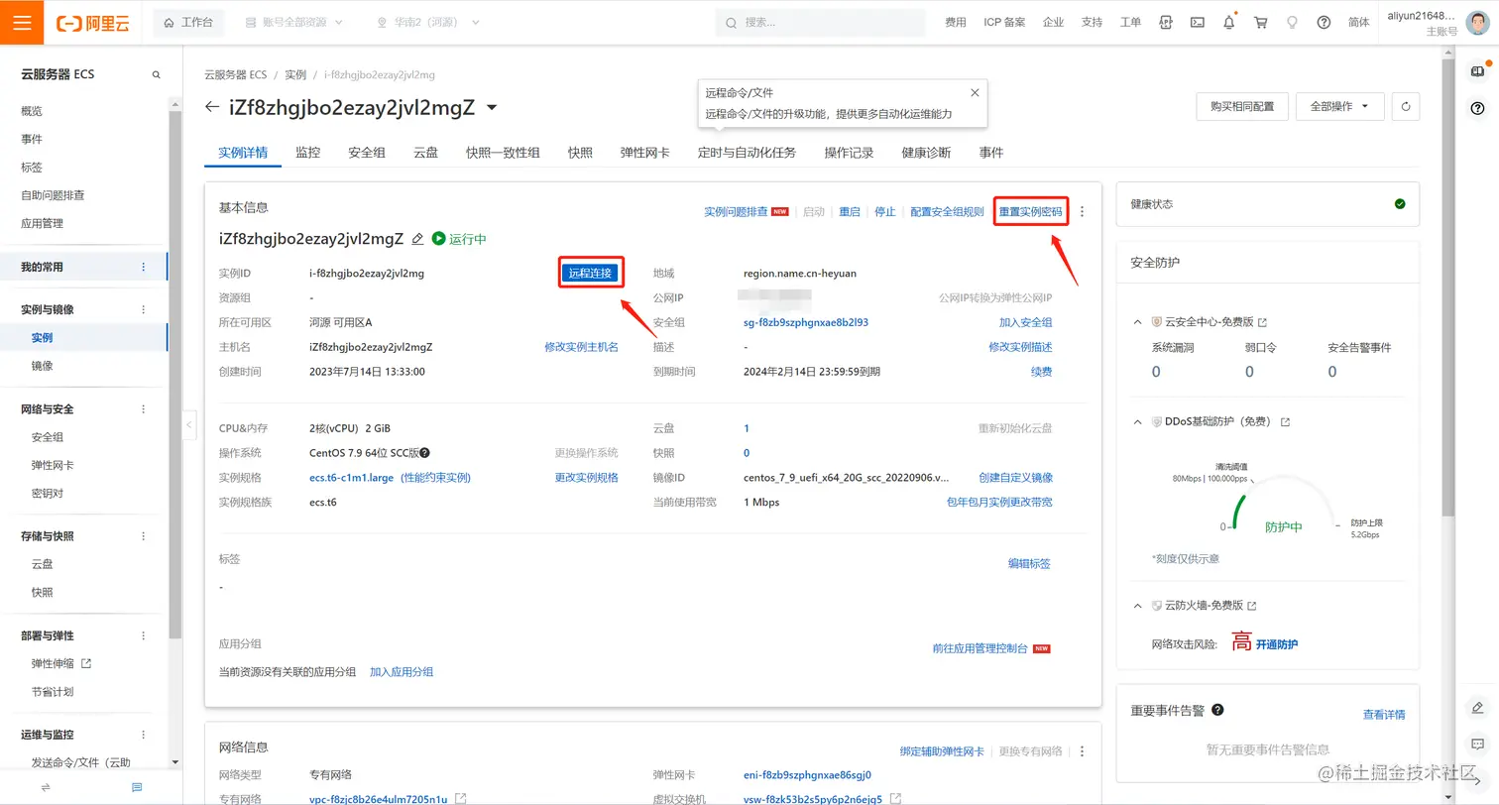Open more actions kebab in 基本信息 header
This screenshot has width=1499, height=805.
click(1083, 211)
